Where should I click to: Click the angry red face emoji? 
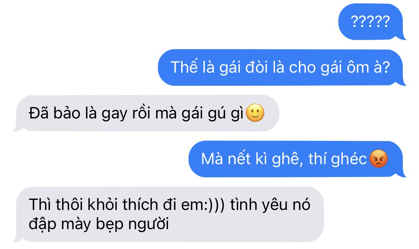[379, 159]
